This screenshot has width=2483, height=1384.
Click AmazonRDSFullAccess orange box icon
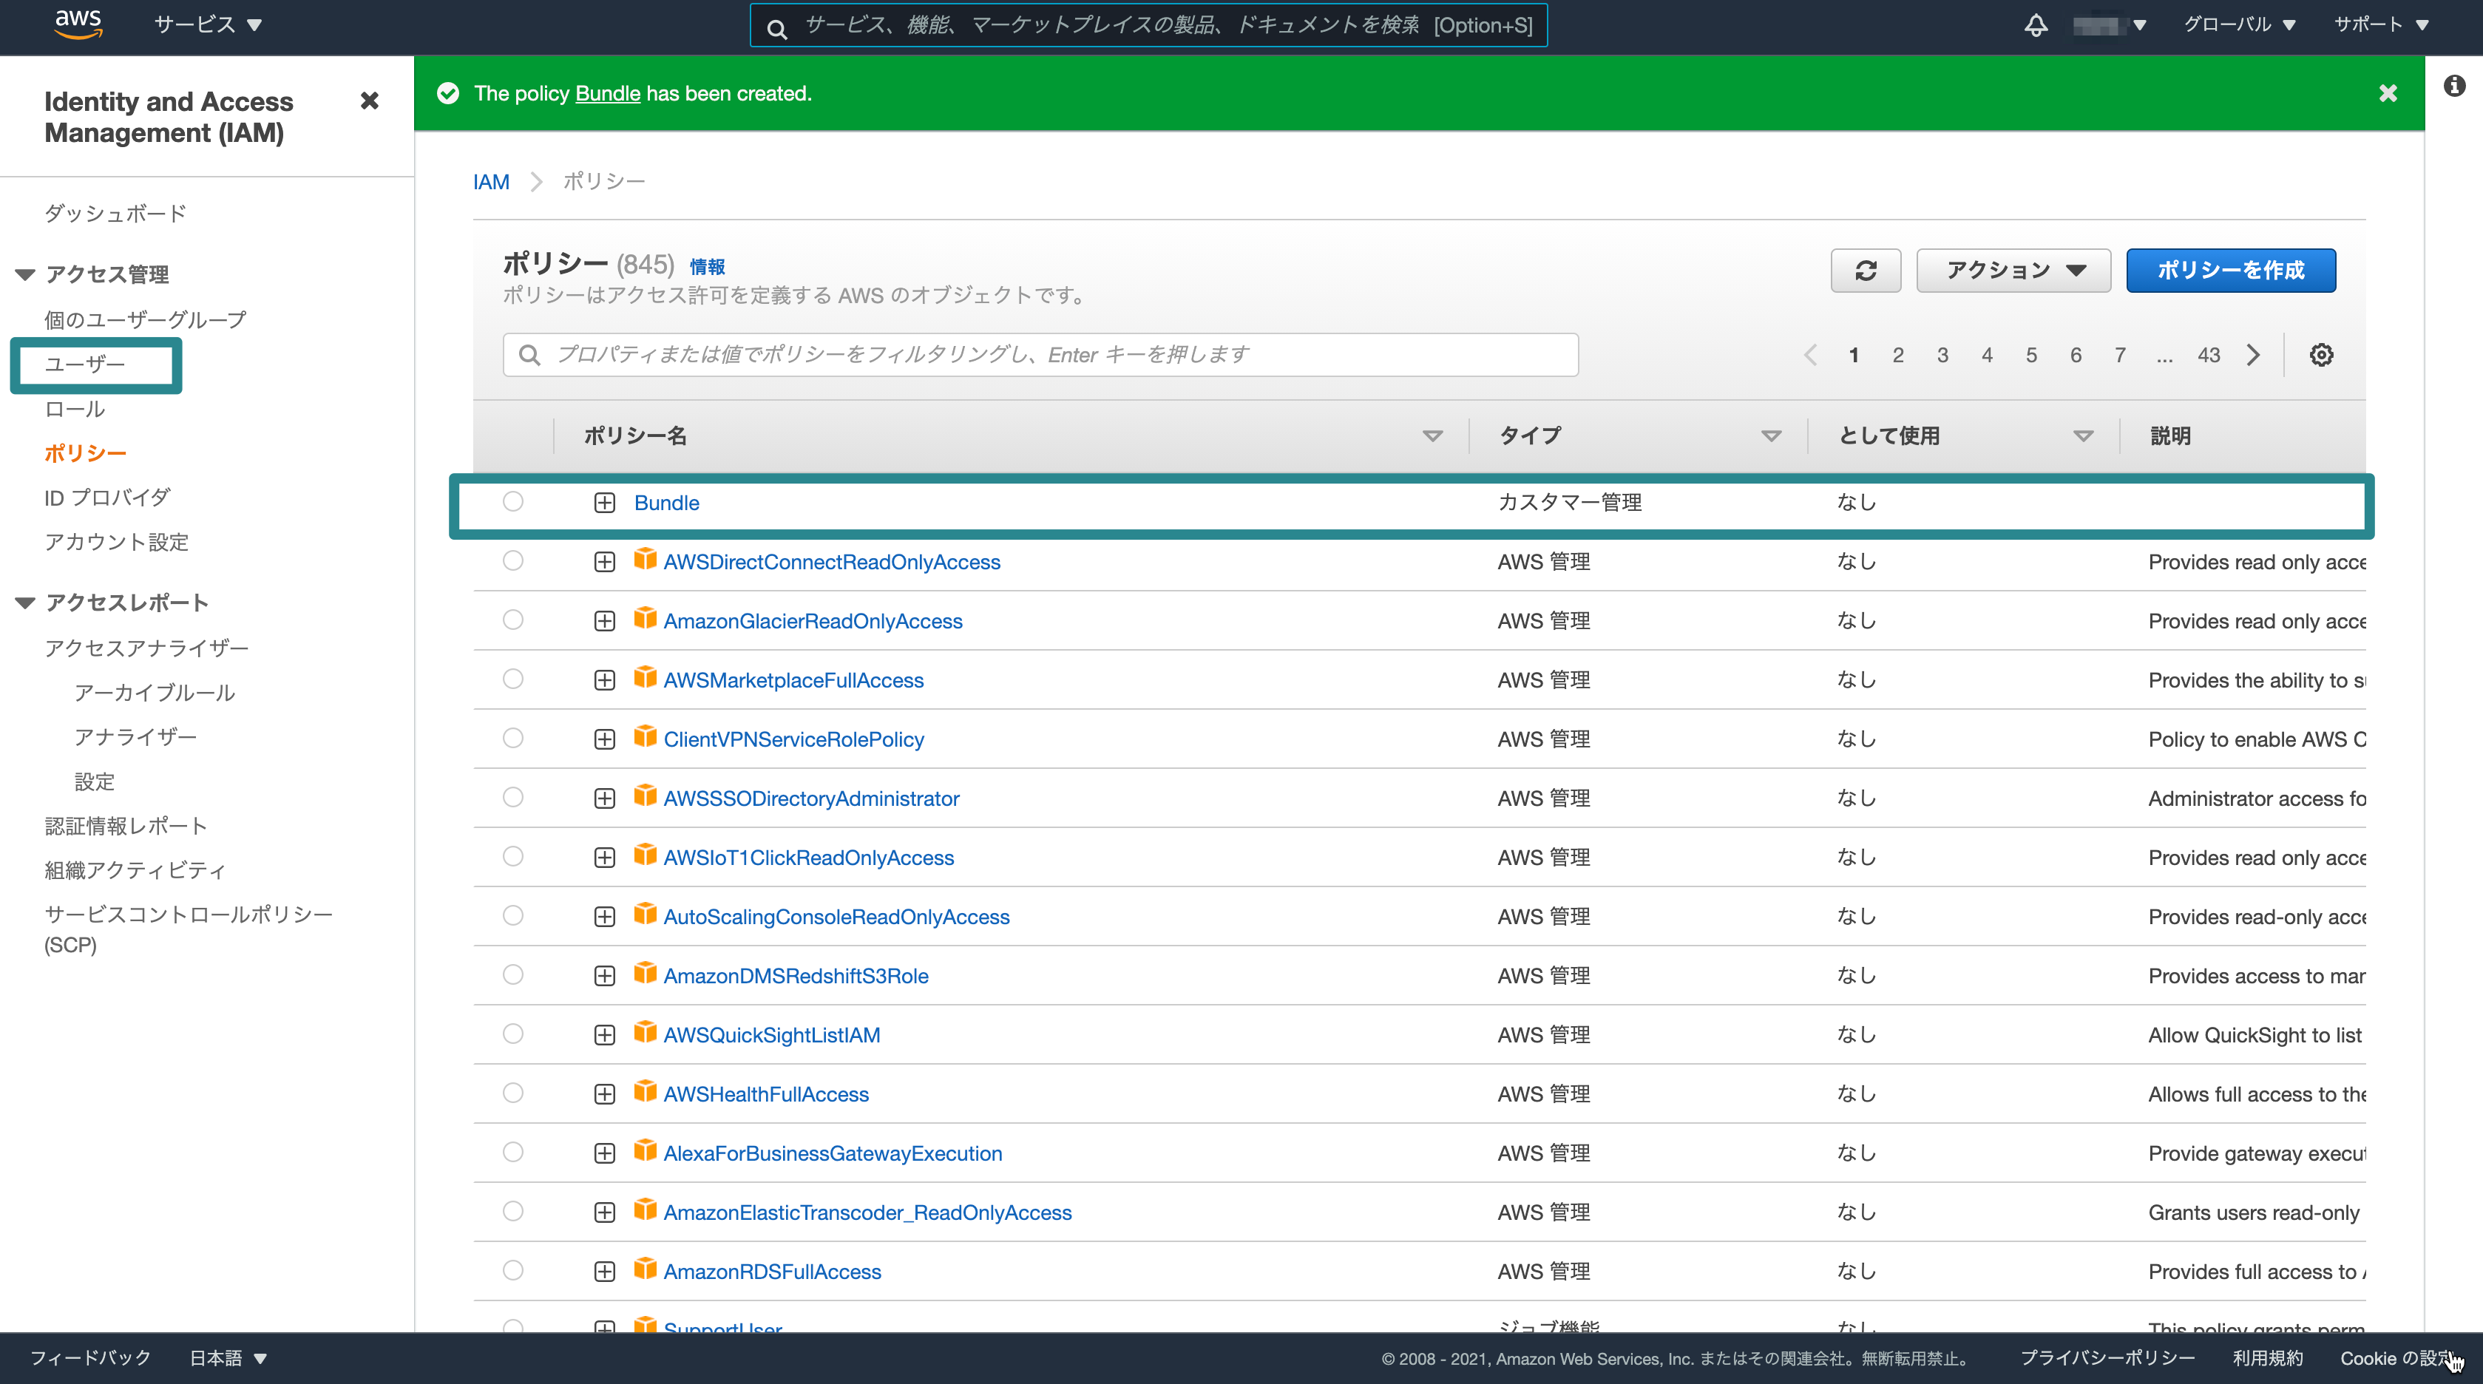[645, 1269]
